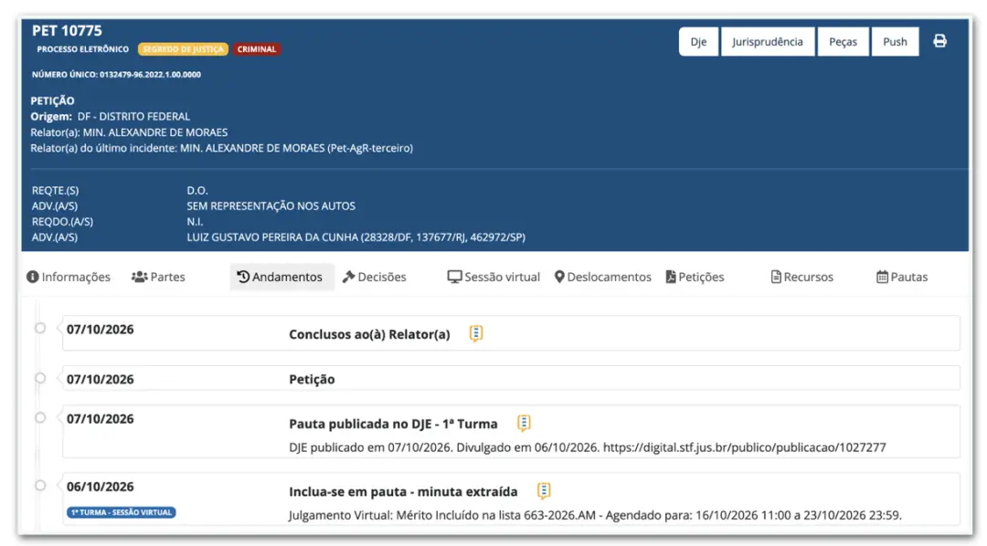
Task: Switch to the Informações tab
Action: click(x=68, y=277)
